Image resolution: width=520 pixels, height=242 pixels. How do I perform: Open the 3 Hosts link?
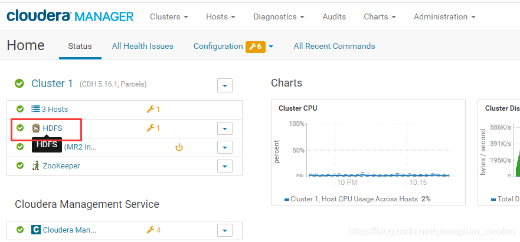pos(55,109)
